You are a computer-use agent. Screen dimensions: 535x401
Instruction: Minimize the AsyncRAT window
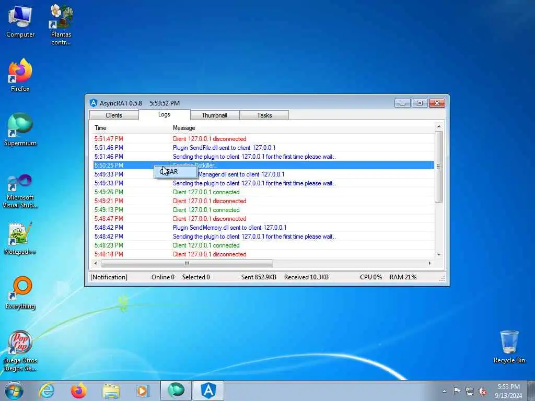pos(403,103)
